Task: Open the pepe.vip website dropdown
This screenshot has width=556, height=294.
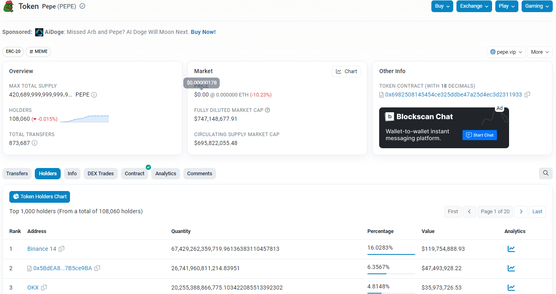Action: pyautogui.click(x=506, y=52)
